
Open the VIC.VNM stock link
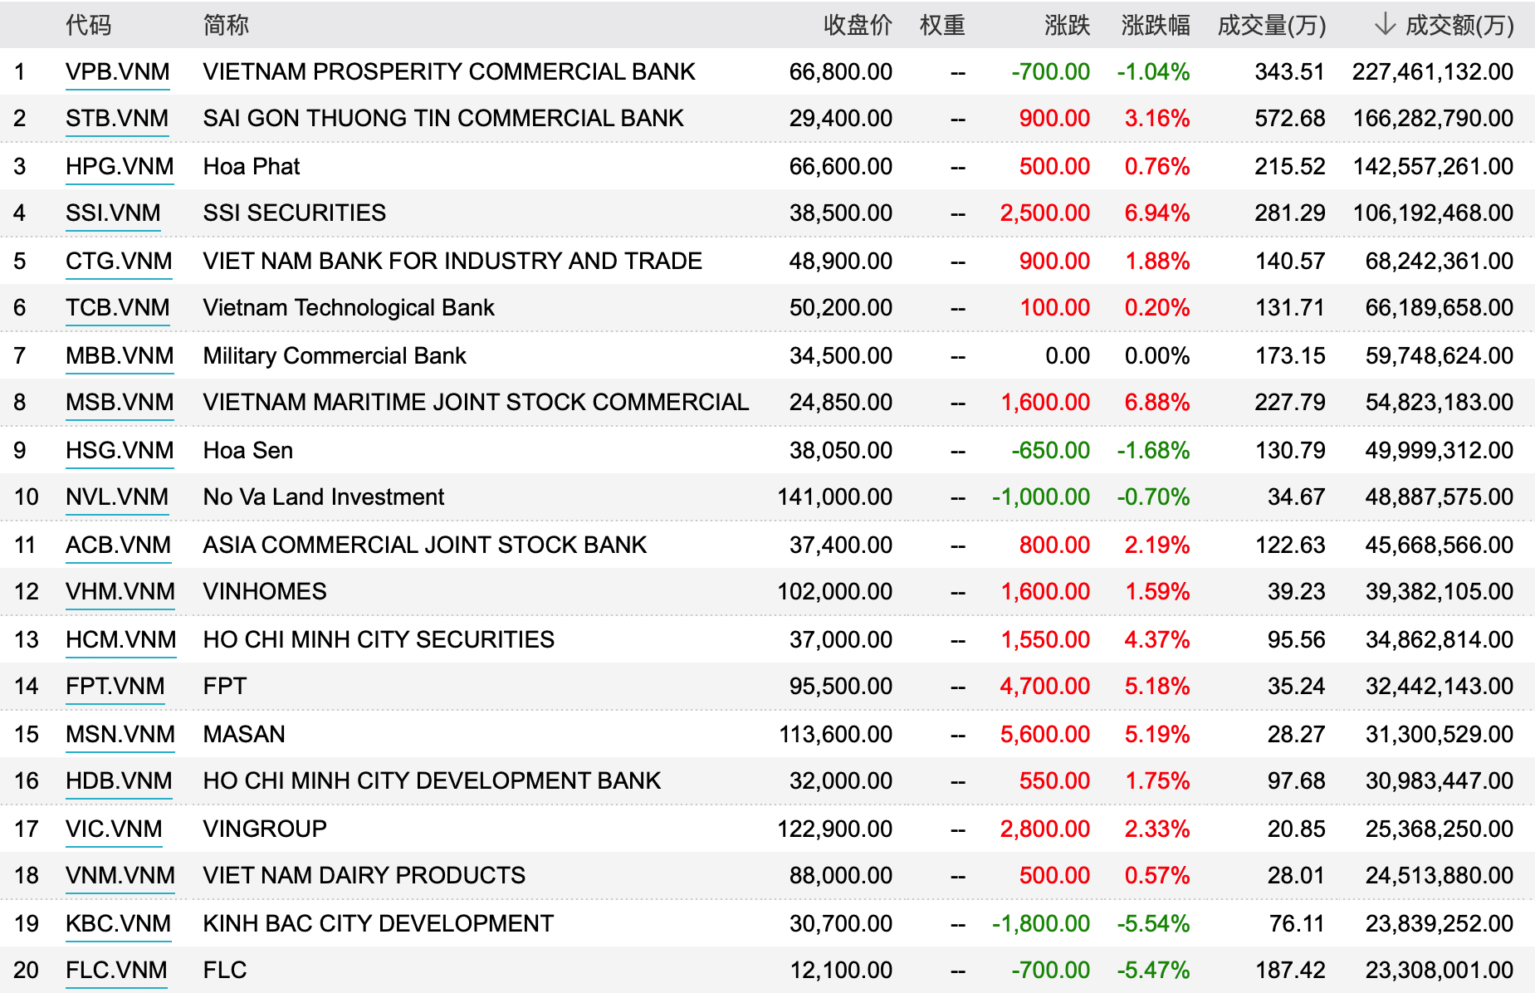(x=114, y=829)
